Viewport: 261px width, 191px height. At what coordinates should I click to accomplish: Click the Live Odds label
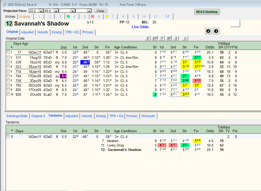point(140,27)
